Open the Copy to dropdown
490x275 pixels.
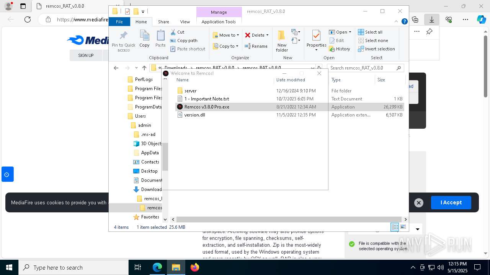pos(225,46)
